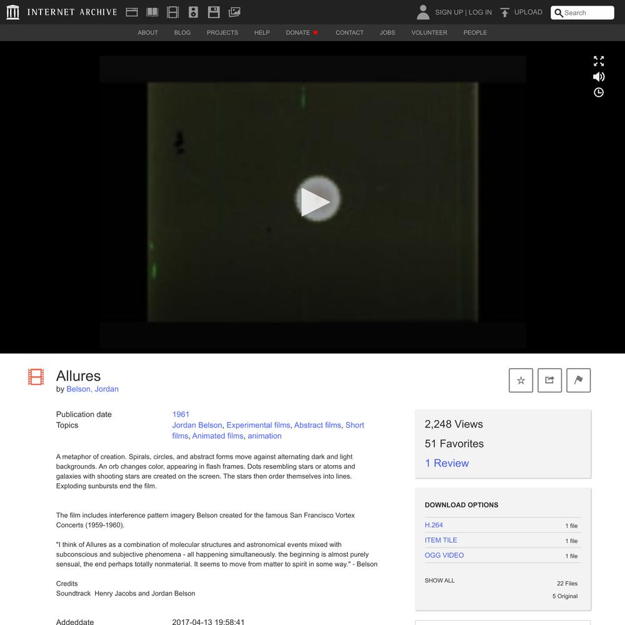Screen dimensions: 625x625
Task: Download the OGG VIDEO file
Action: [x=444, y=556]
